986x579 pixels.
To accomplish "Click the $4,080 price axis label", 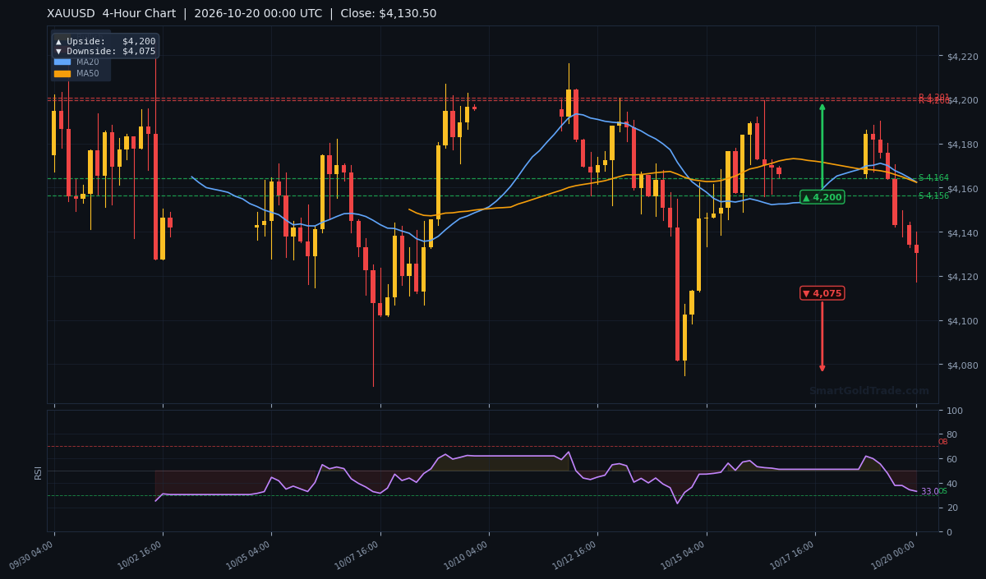I will tap(962, 365).
